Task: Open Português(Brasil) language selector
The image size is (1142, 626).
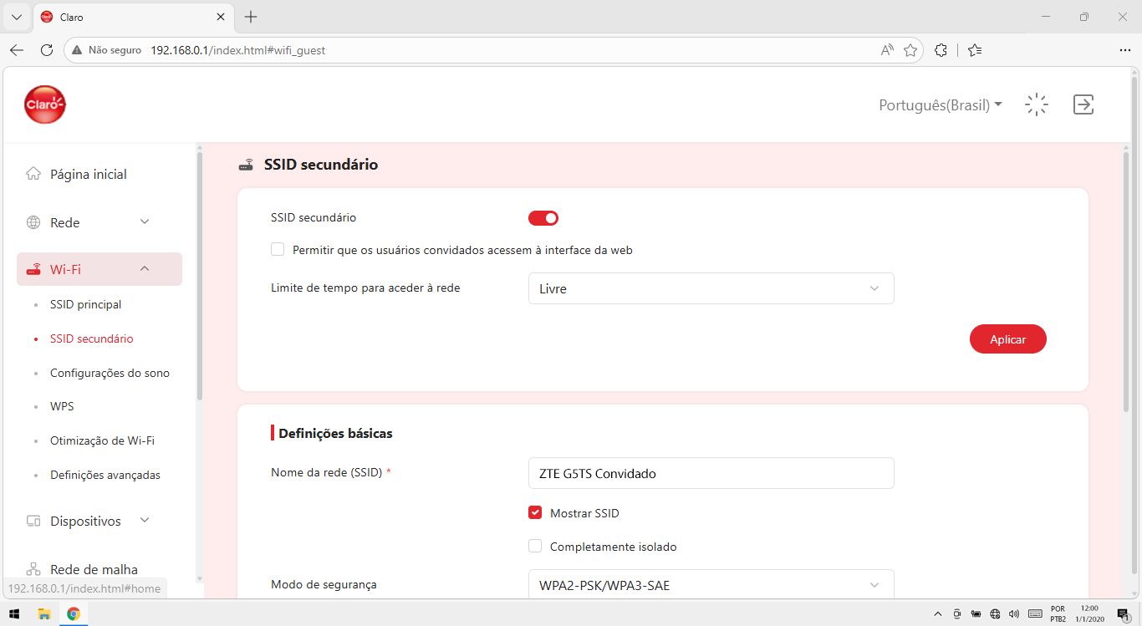Action: tap(941, 105)
